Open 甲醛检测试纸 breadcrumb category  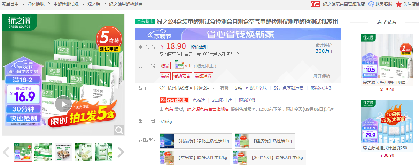coord(66,4)
